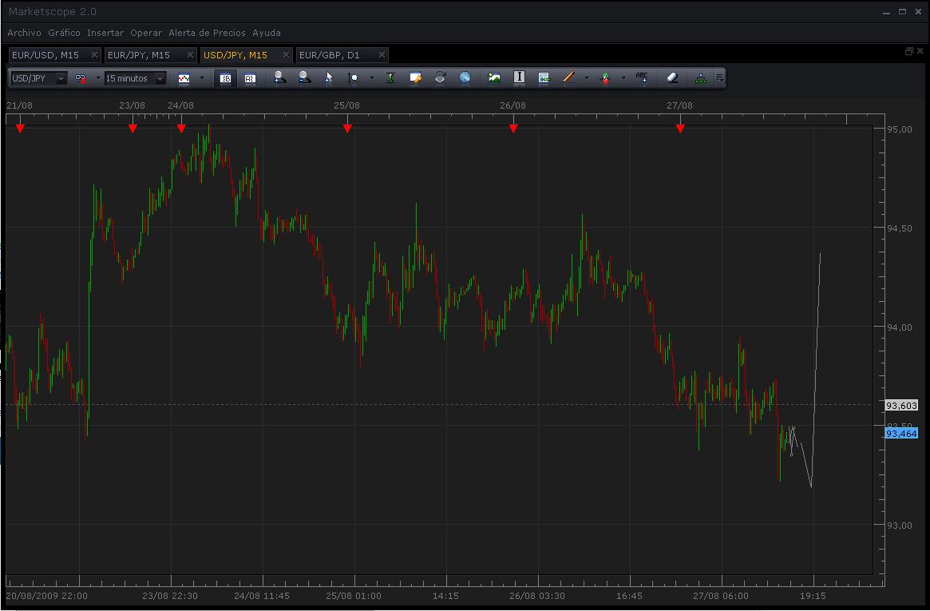Screen dimensions: 930x611
Task: Expand the arrows marker tool dropdown arrow
Action: click(x=623, y=78)
